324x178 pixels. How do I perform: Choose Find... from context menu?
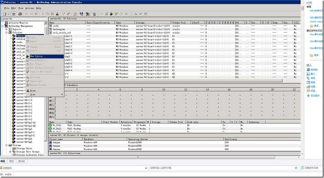point(45,91)
